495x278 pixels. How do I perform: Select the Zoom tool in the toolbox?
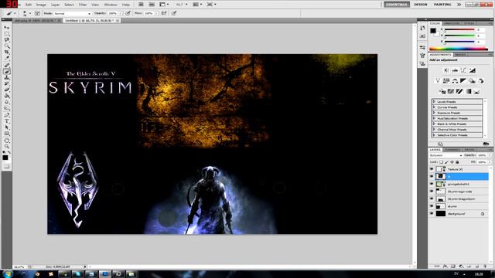[x=7, y=147]
